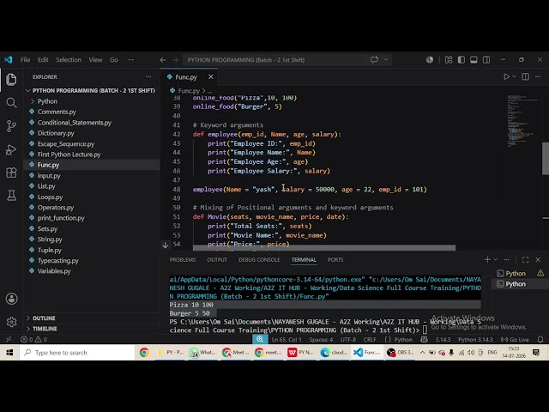
Task: Select Python 3.14.3 interpreter in status bar
Action: (475, 340)
